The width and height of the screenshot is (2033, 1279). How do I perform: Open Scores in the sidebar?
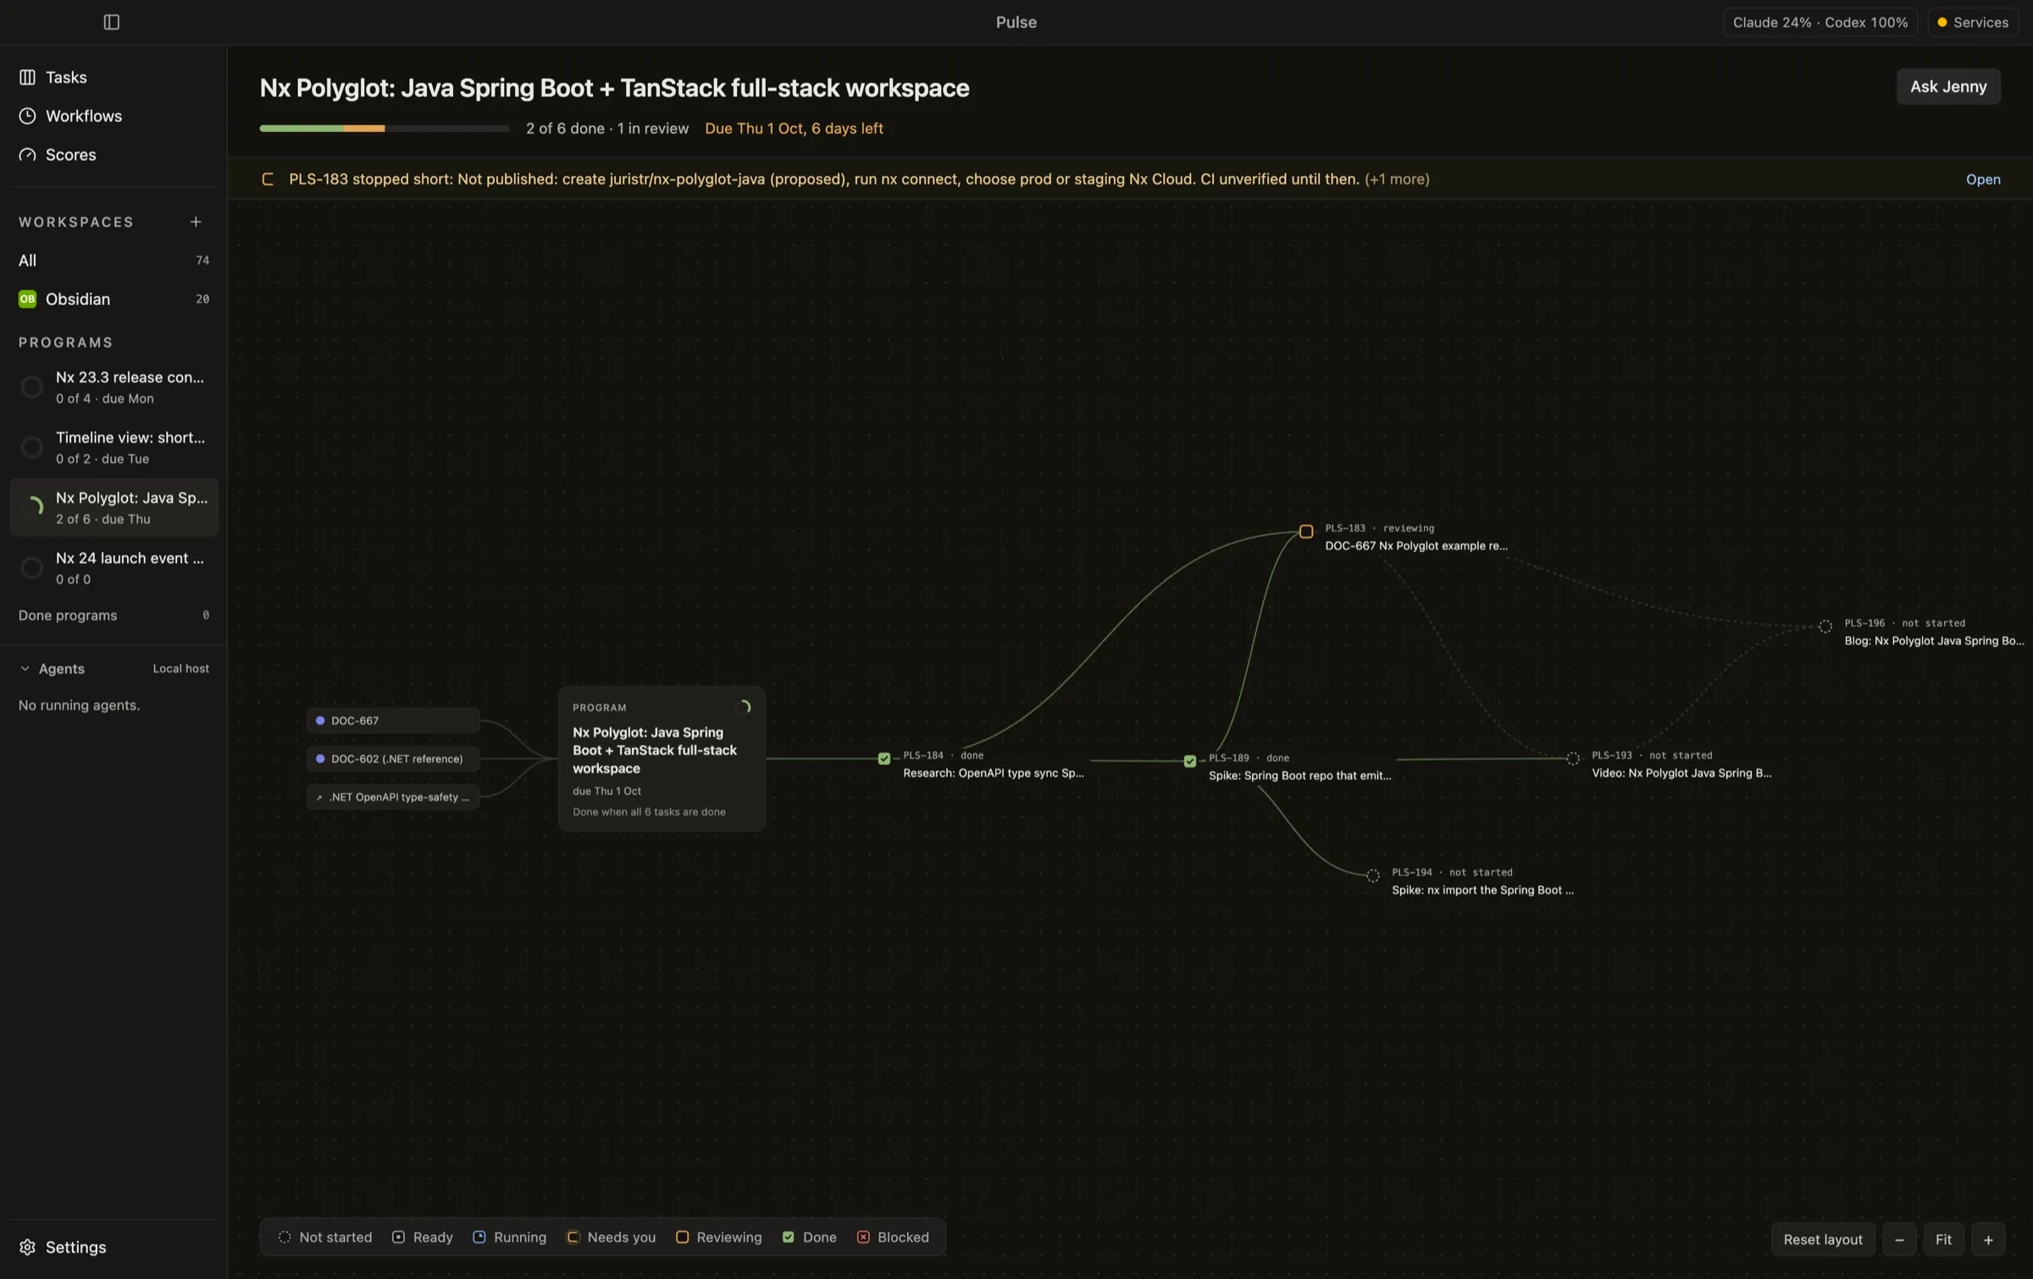click(114, 155)
